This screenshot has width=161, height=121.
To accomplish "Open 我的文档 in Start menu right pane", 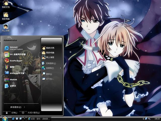I will tap(48, 48).
